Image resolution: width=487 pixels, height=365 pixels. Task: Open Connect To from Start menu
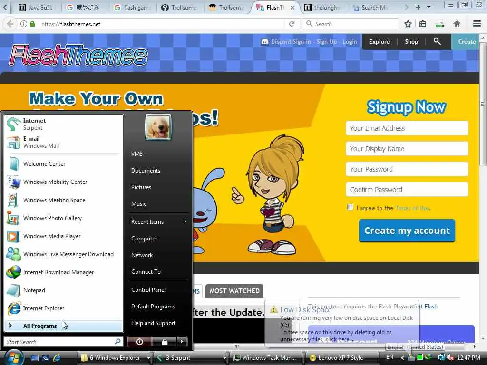158,271
